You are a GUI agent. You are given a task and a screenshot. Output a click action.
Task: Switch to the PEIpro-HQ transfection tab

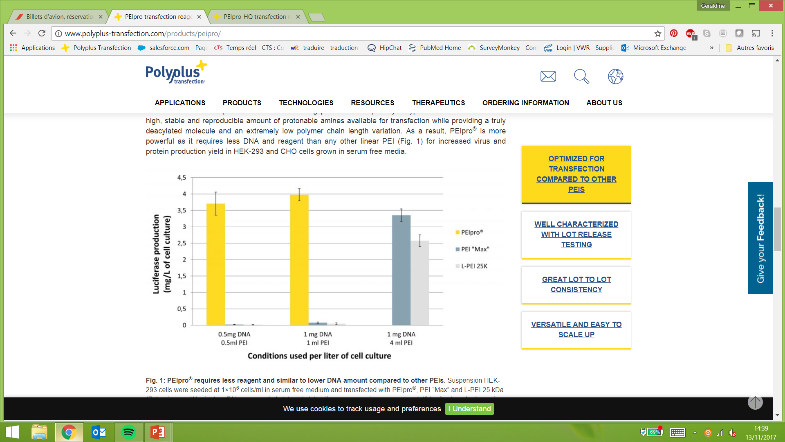pos(256,17)
